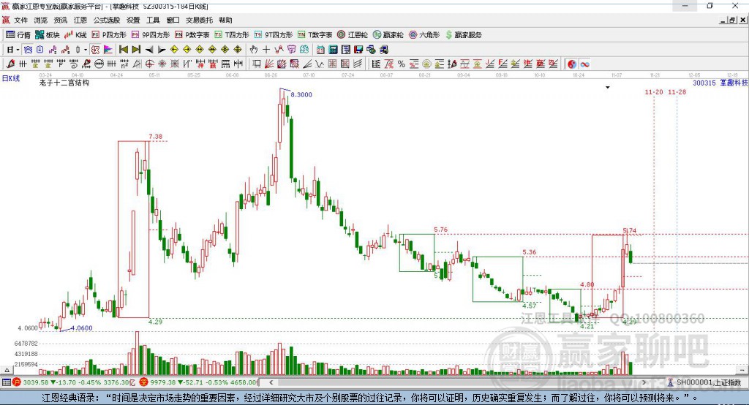
Task: Click the 沪 index status icon
Action: click(x=17, y=382)
